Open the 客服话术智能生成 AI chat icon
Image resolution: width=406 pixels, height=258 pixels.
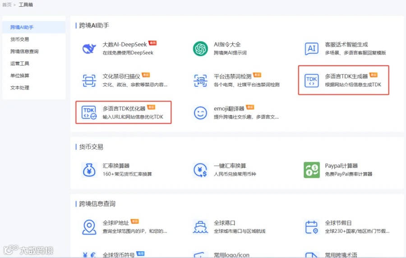click(311, 48)
